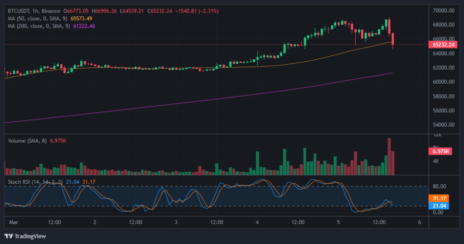Click the 54000.00 price axis label
The image size is (464, 244).
(444, 124)
